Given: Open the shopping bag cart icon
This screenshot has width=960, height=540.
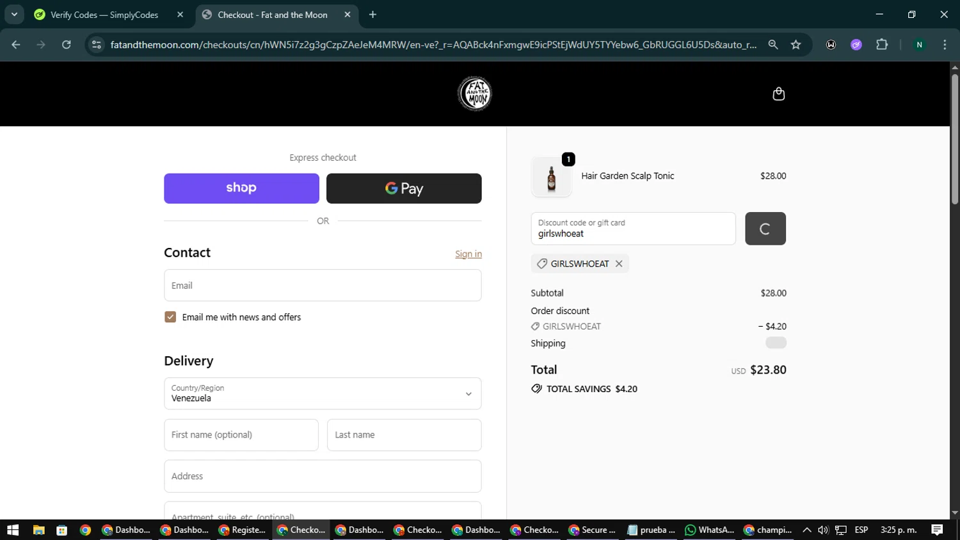Looking at the screenshot, I should point(778,94).
